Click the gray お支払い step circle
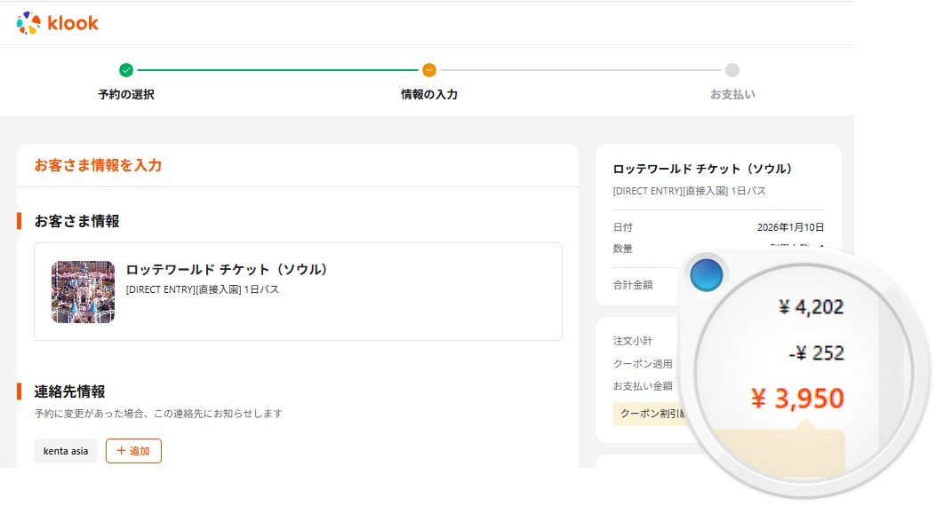 point(732,70)
